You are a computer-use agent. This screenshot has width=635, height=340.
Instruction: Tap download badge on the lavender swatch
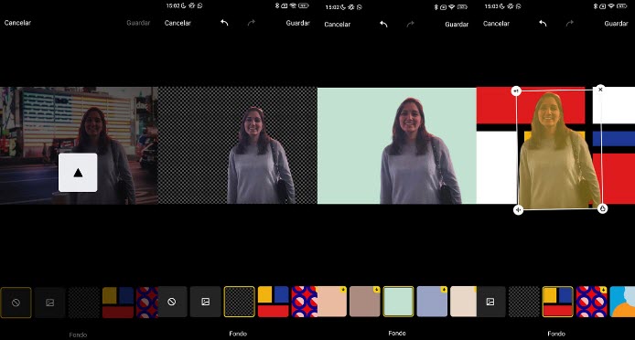(x=444, y=290)
